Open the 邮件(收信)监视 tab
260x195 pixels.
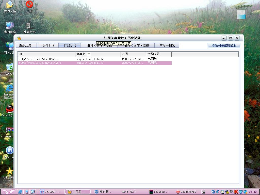click(99, 45)
